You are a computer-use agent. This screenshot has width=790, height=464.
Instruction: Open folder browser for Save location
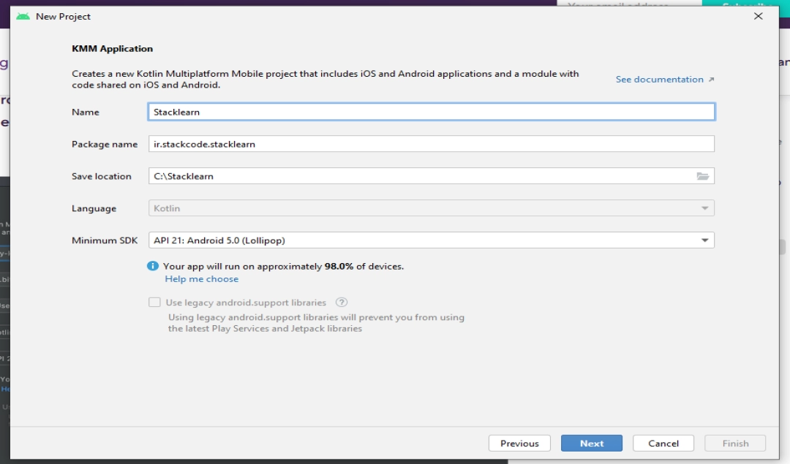[x=703, y=176]
